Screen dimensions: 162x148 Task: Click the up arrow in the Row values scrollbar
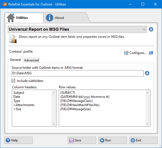[x=147, y=93]
